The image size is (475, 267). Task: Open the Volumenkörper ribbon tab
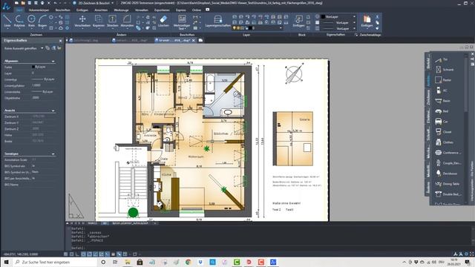click(x=39, y=10)
